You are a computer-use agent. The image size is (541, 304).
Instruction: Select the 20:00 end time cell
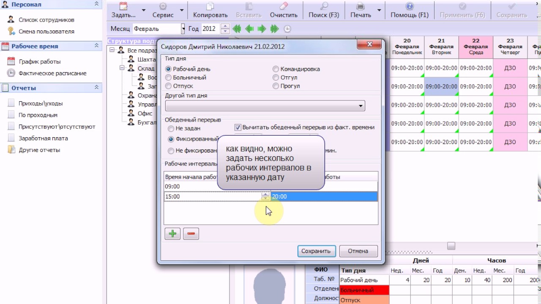point(324,196)
